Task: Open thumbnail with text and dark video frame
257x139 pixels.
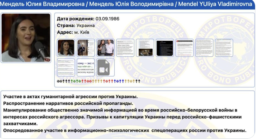Action: click(145, 48)
